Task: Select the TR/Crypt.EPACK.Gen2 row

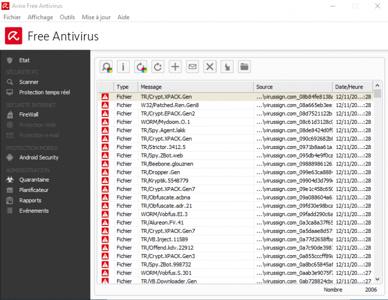Action: click(x=235, y=113)
